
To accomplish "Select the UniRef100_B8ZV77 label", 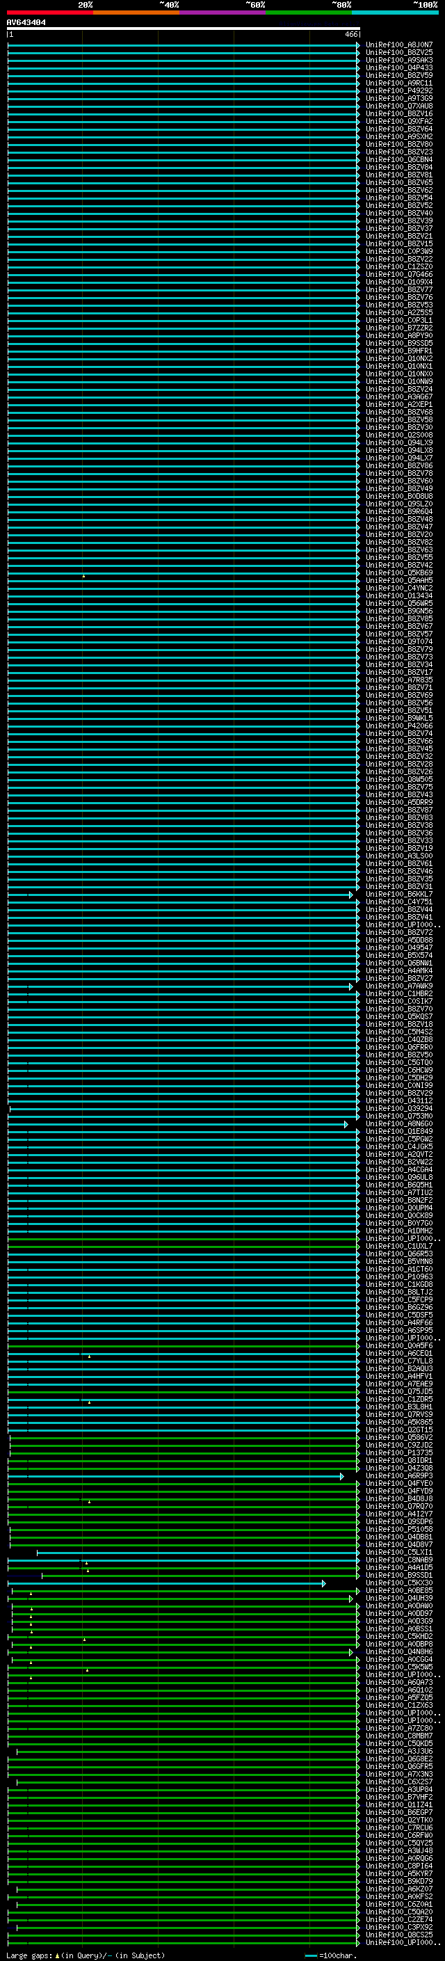I will 399,289.
